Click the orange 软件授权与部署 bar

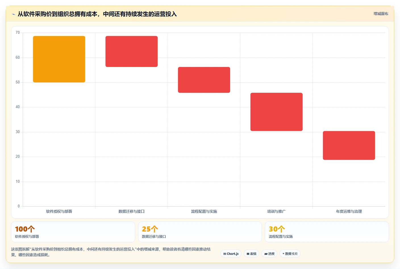59,59
